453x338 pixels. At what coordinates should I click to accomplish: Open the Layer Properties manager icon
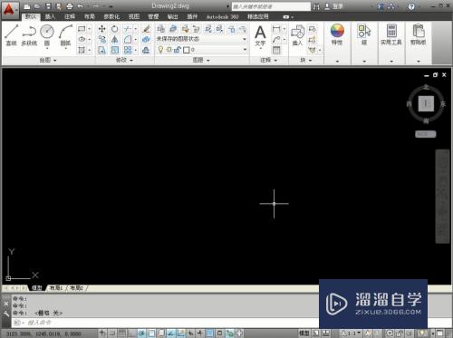pyautogui.click(x=161, y=29)
